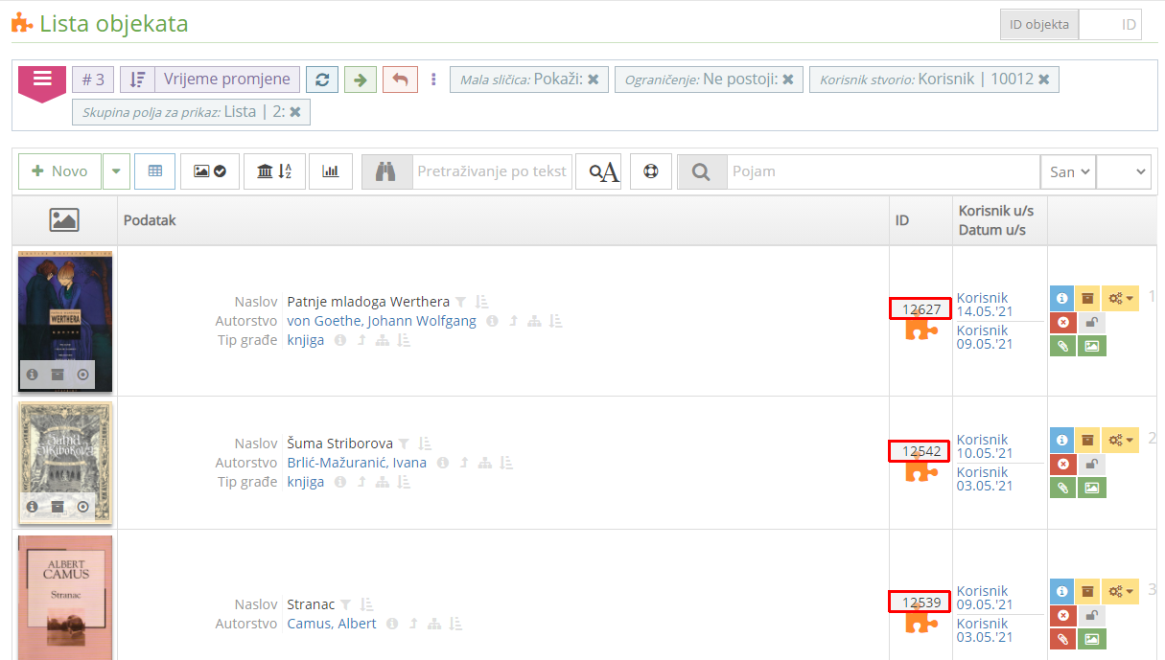
Task: Open the San language dropdown
Action: tap(1067, 171)
